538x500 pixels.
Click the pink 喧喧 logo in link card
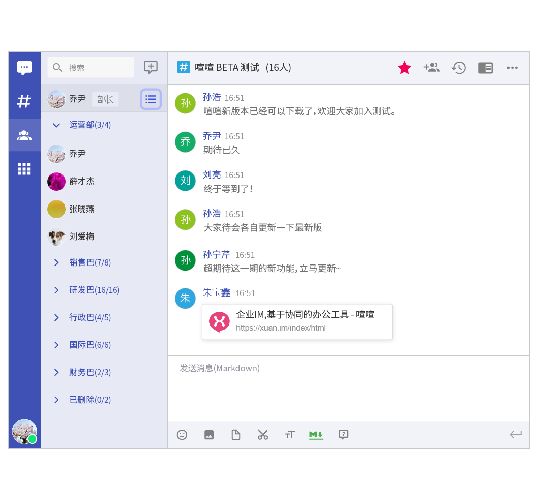click(x=219, y=322)
